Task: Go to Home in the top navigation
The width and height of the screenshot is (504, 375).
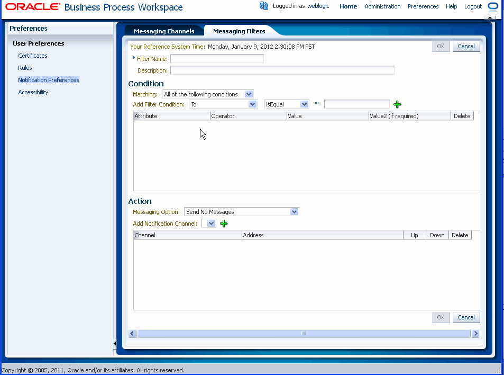Action: [x=348, y=6]
